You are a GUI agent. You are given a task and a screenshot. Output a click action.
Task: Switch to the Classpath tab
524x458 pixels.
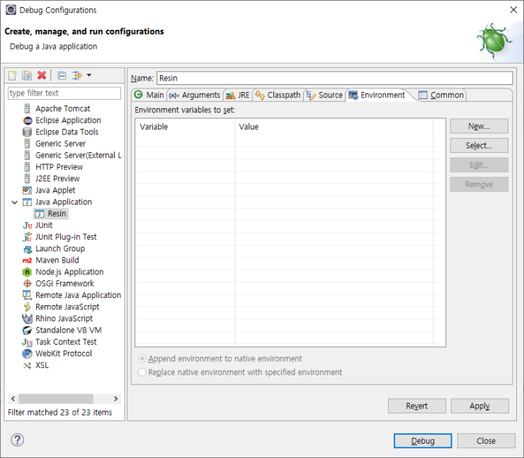tap(278, 95)
